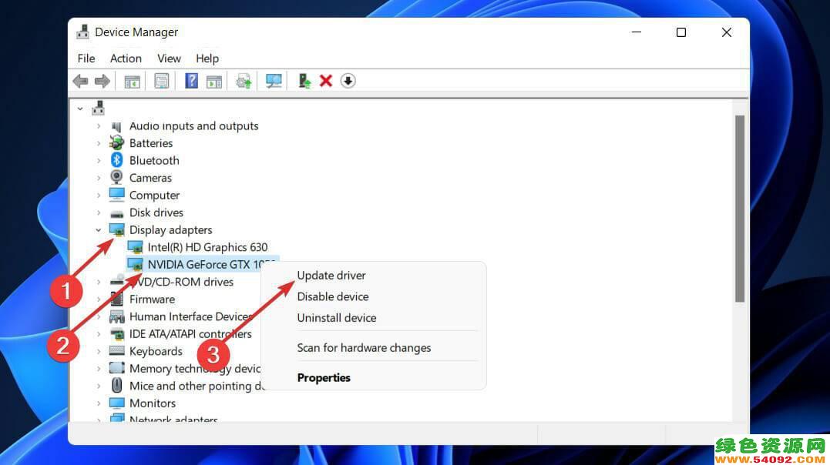The image size is (830, 465).
Task: Collapse the root computer node
Action: tap(80, 109)
